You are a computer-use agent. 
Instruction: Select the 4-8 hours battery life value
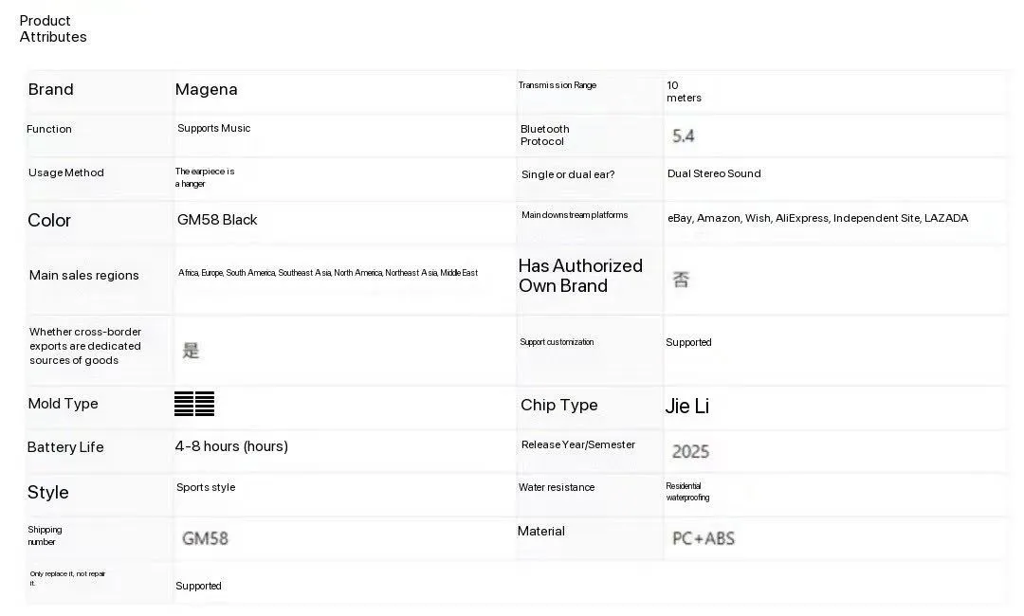point(231,446)
